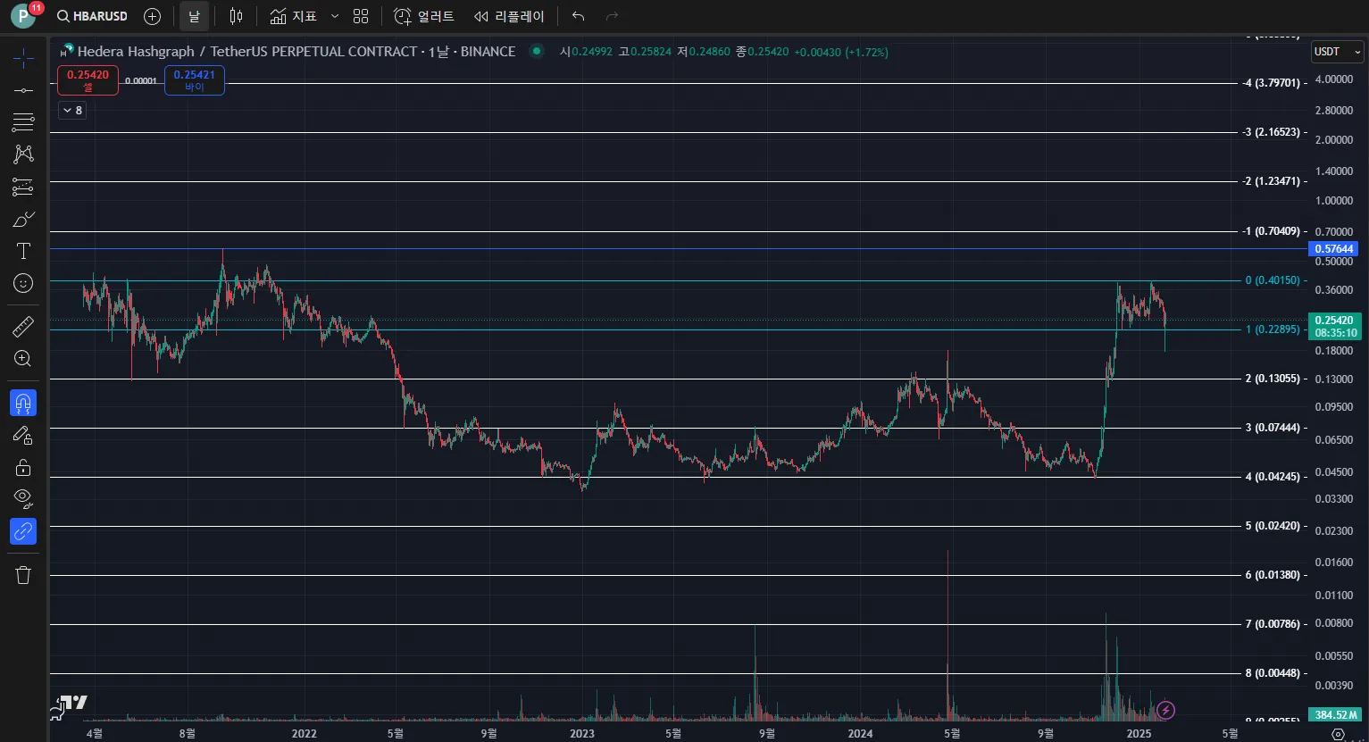The image size is (1369, 742).
Task: Open chart settings gear at bottom right
Action: click(x=1338, y=734)
